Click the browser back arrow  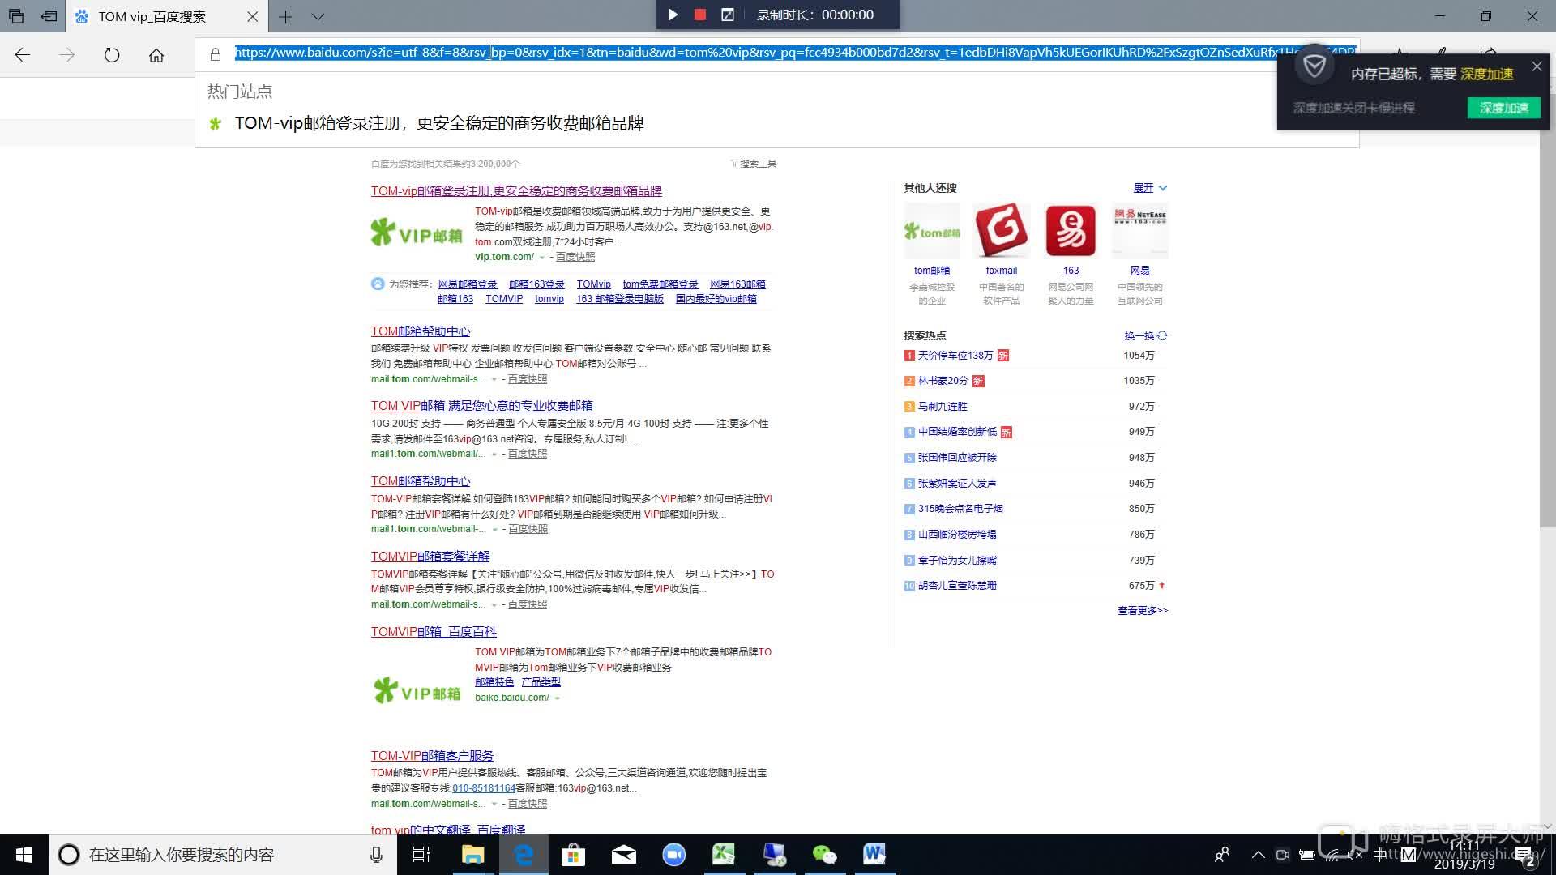[23, 55]
